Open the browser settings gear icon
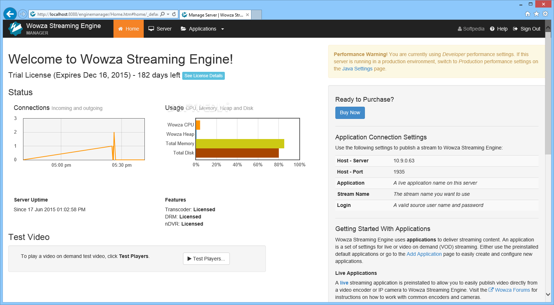 [545, 14]
